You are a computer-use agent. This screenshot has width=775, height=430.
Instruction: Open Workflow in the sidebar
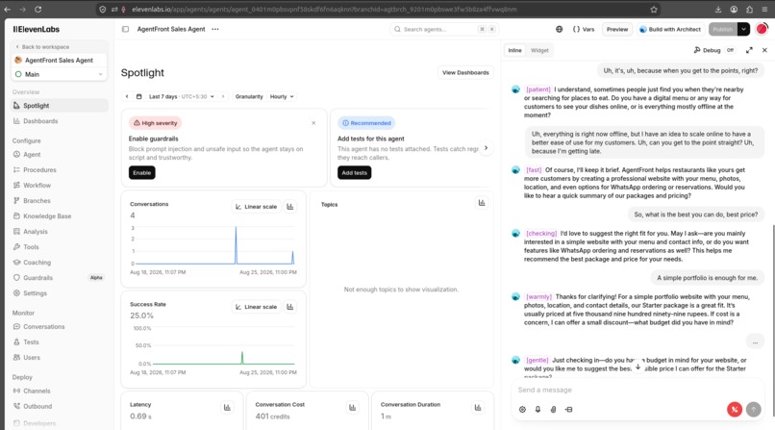60,186
